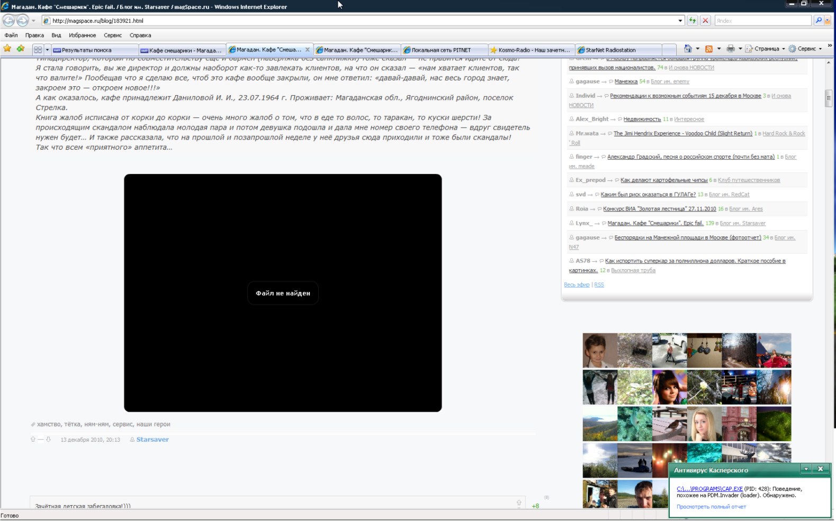Click the Яndex search input field

(x=762, y=21)
